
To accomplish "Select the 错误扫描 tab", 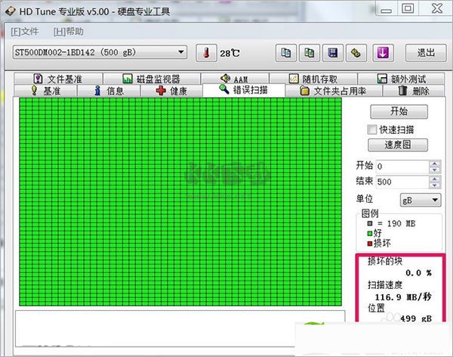I will (x=244, y=90).
